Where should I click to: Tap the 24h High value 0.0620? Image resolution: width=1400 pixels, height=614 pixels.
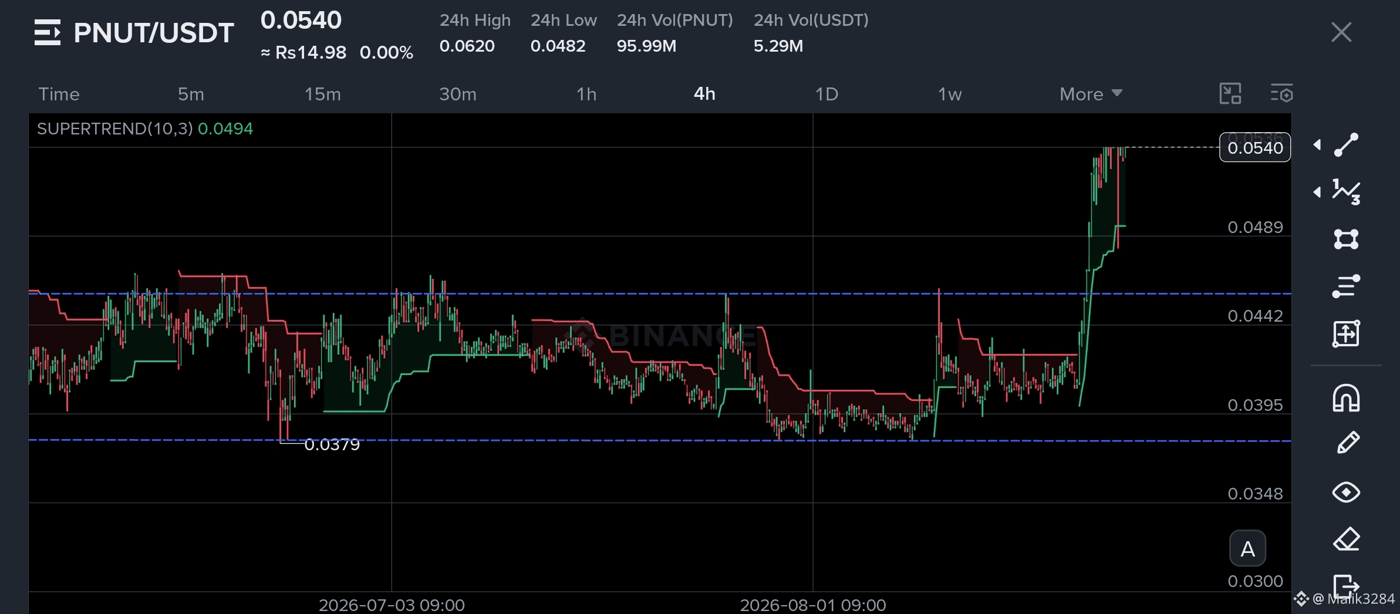coord(467,46)
